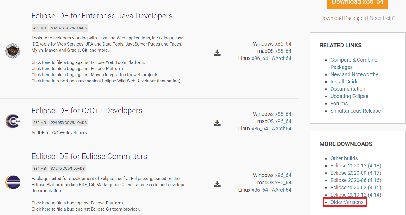
Task: Open Compare & Combine Packages link
Action: (x=354, y=63)
